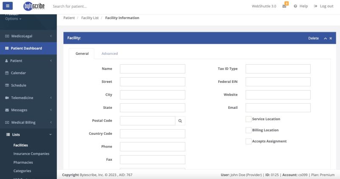Collapse the Facility panel using the chevron
Image resolution: width=340 pixels, height=179 pixels.
click(325, 38)
